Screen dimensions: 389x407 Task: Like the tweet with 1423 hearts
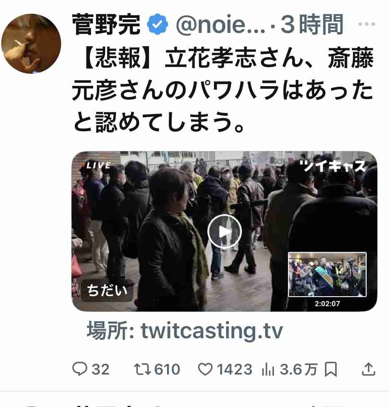pos(205,369)
